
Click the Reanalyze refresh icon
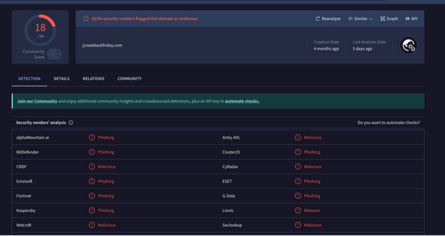point(317,19)
